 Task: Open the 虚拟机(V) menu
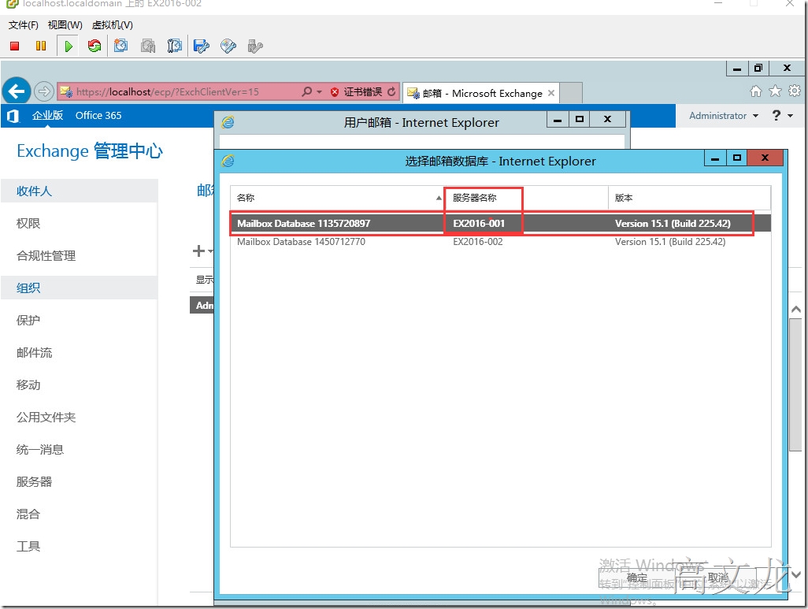point(112,24)
